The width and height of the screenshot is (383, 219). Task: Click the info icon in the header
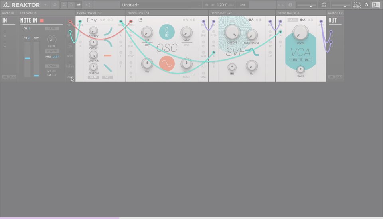tap(290, 5)
